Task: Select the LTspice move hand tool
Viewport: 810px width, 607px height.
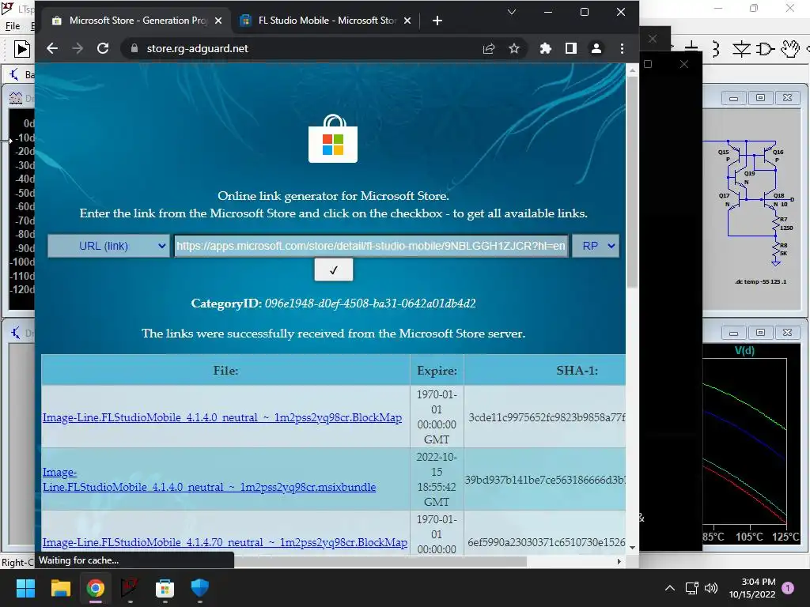Action: [x=790, y=49]
